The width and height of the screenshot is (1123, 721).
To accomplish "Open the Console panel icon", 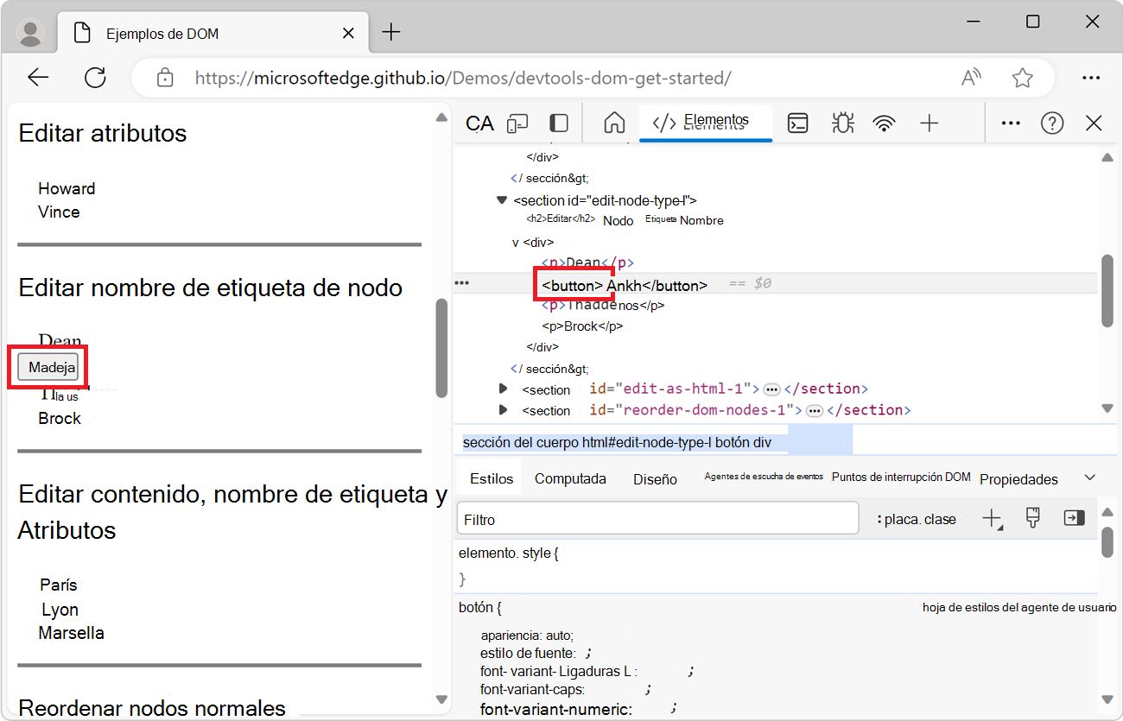I will click(797, 123).
